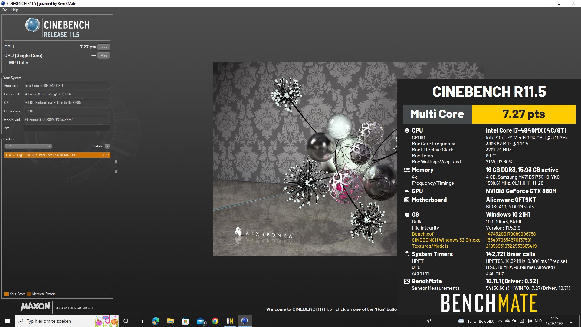Click the NLD language indicator
Viewport: 581px width, 327px height.
pos(538,321)
